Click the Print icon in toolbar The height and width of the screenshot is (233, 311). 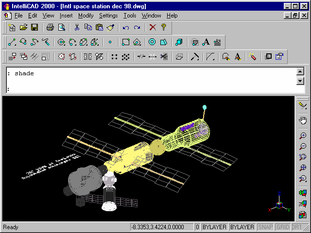click(50, 28)
